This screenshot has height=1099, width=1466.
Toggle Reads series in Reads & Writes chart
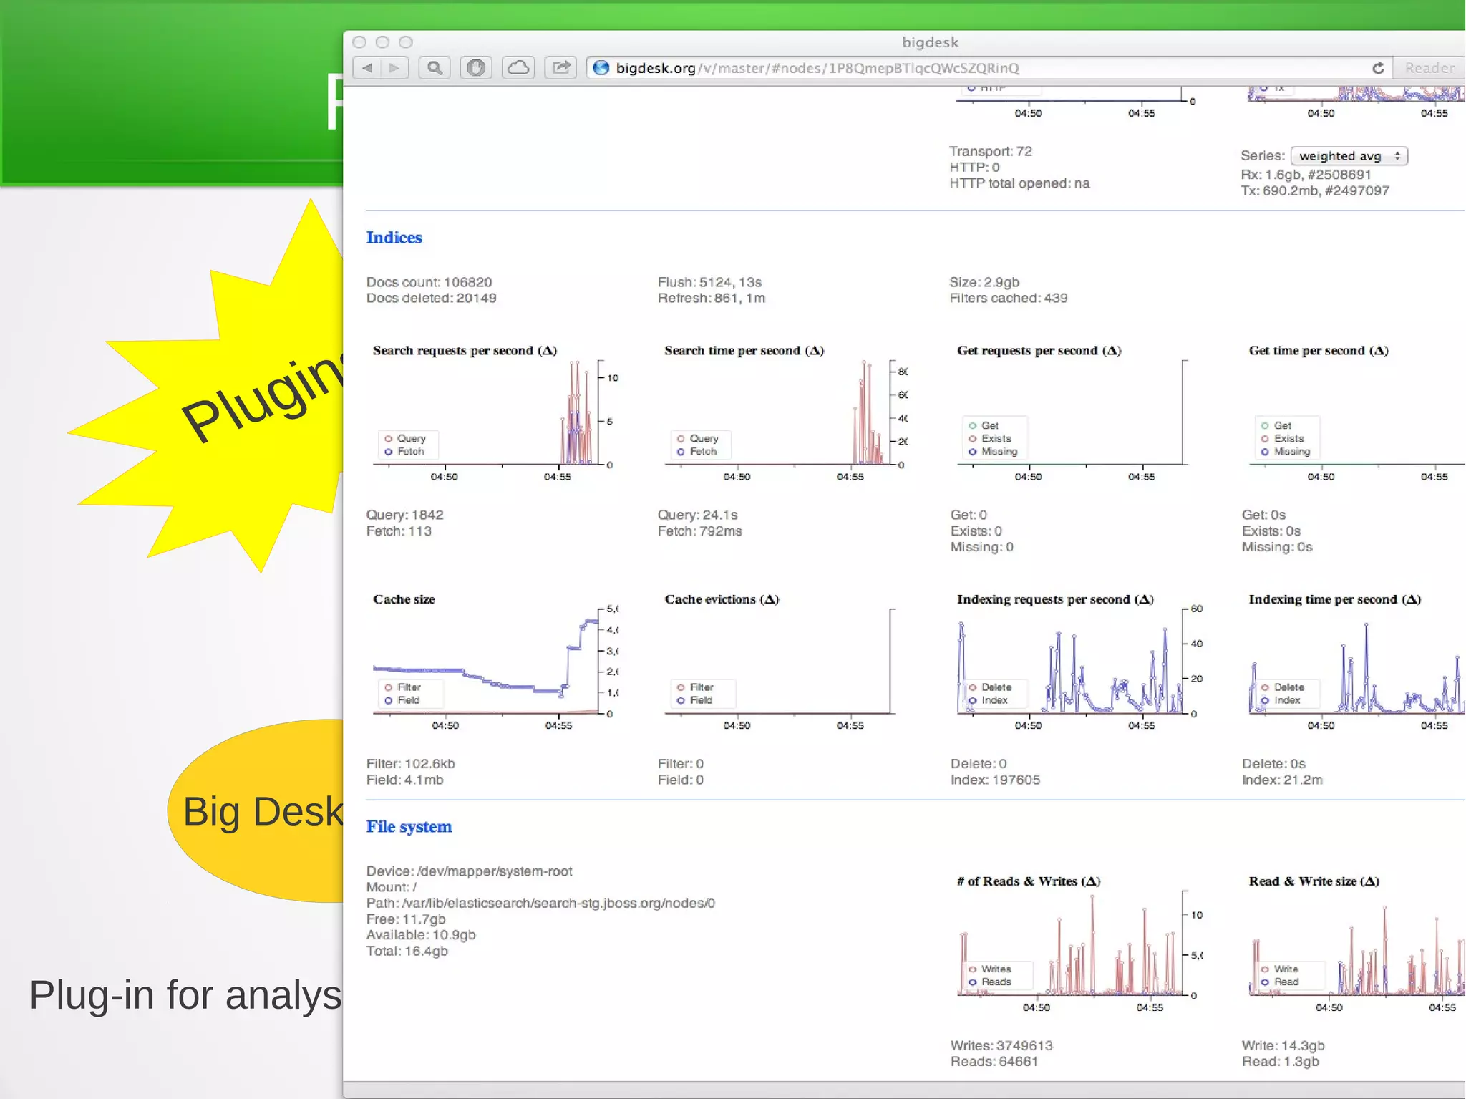(989, 982)
